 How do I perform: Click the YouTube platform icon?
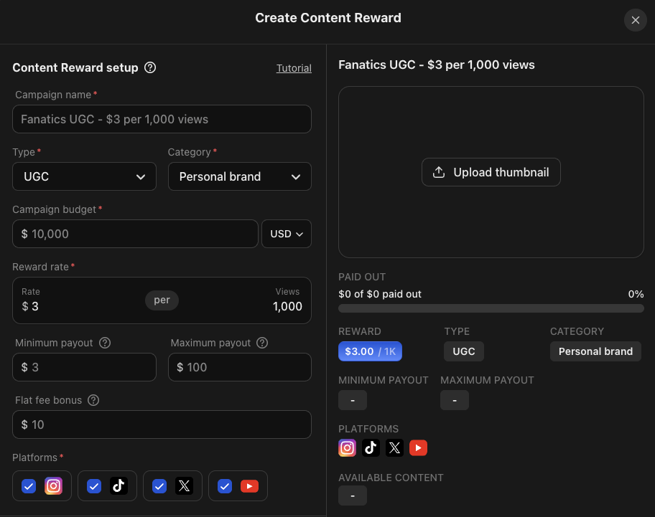pyautogui.click(x=249, y=485)
